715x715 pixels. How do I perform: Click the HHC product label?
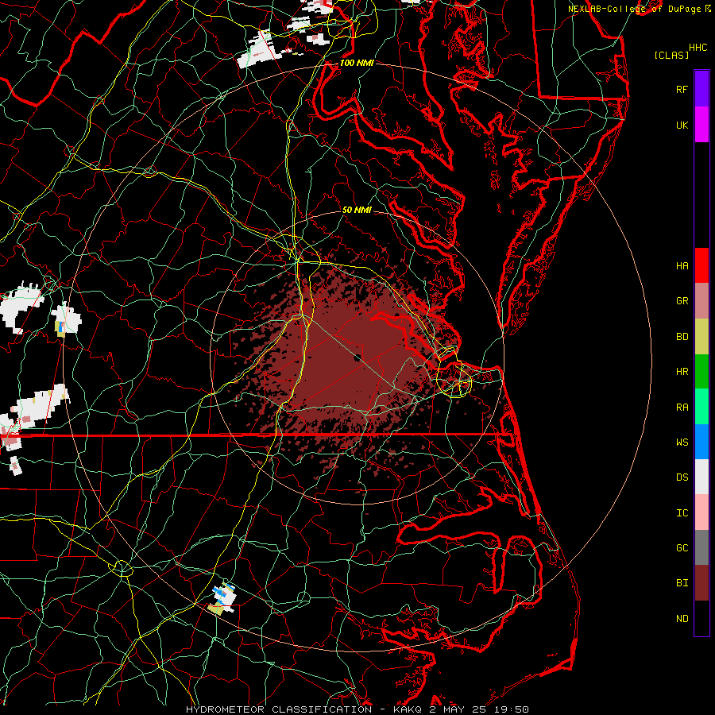[x=698, y=48]
